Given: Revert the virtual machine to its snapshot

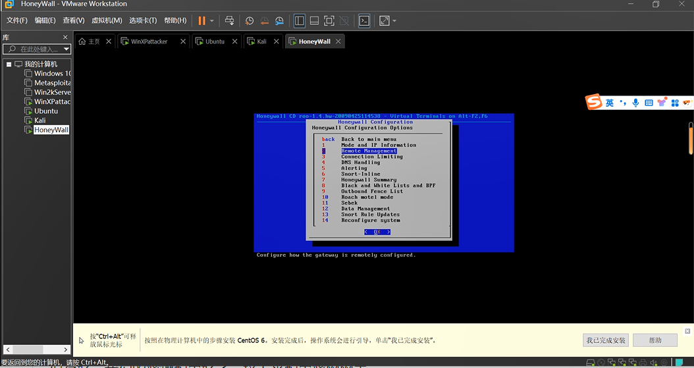Looking at the screenshot, I should click(x=264, y=21).
